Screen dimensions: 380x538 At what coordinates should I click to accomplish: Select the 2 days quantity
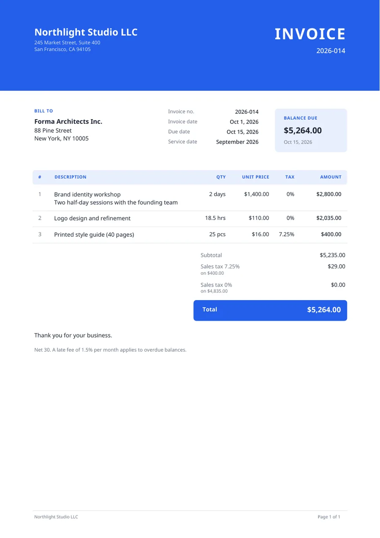tap(217, 194)
